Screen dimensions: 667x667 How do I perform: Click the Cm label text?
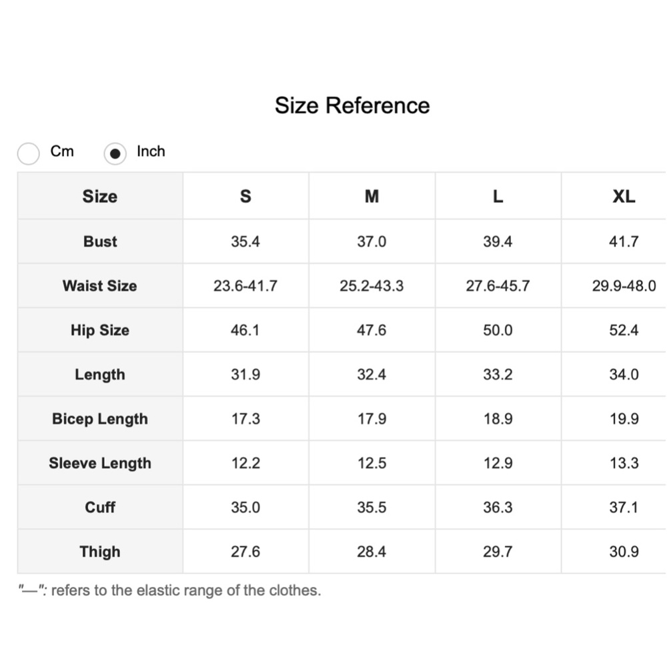coord(62,151)
